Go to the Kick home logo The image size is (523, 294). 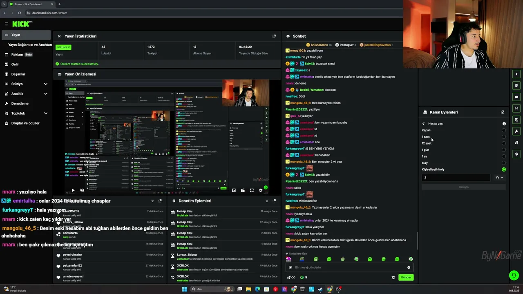22,24
